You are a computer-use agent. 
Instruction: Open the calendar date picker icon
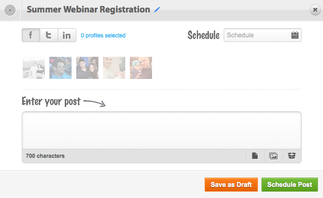click(295, 35)
